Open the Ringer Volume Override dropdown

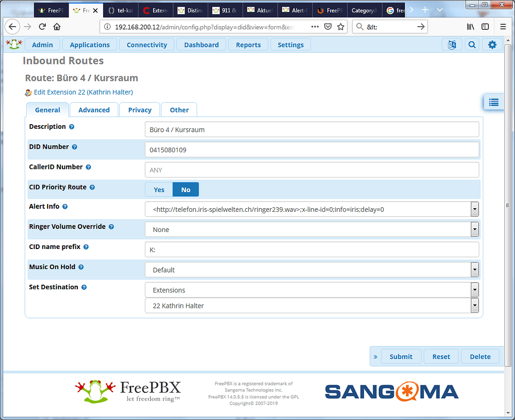pyautogui.click(x=474, y=229)
